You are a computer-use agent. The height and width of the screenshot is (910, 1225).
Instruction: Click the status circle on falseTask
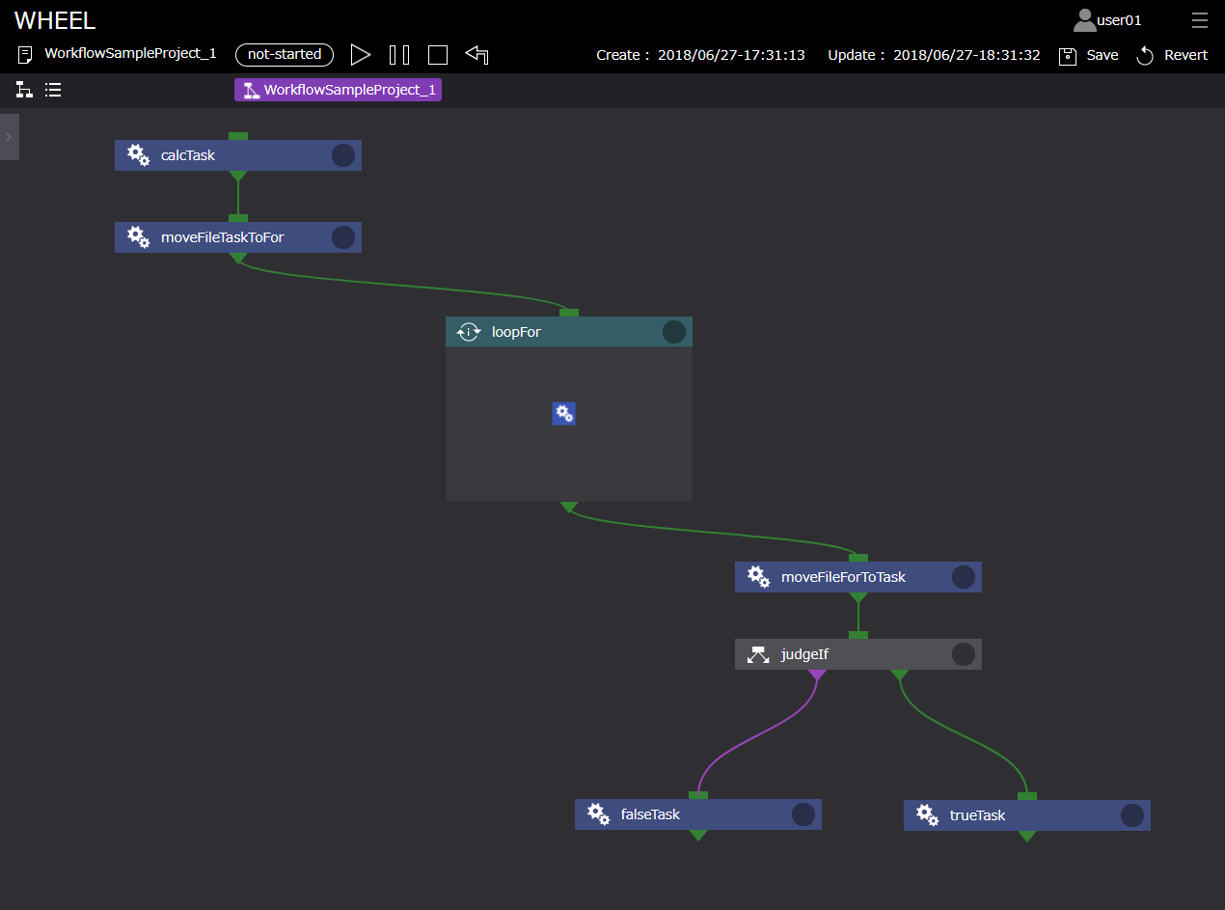pyautogui.click(x=803, y=814)
